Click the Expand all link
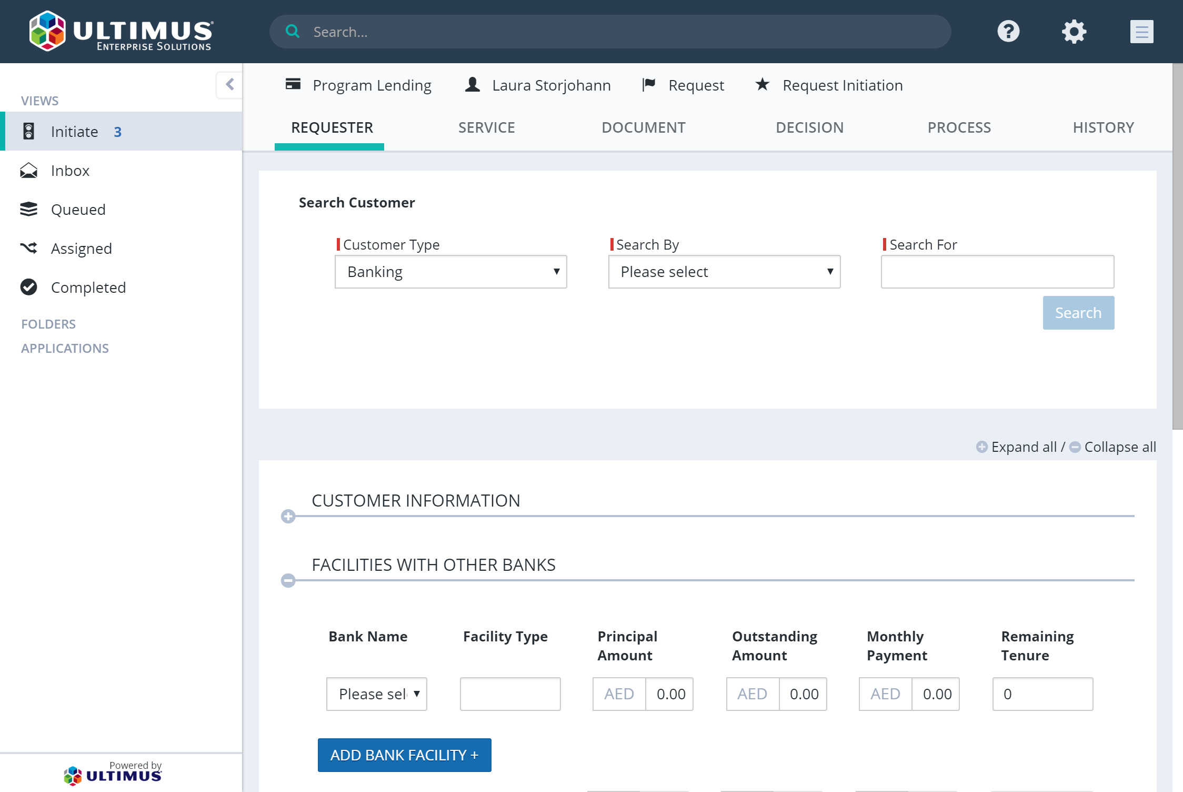 point(1024,447)
